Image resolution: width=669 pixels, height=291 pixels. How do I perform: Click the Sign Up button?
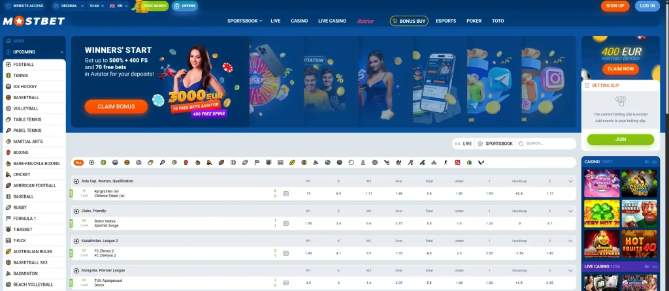tap(615, 6)
